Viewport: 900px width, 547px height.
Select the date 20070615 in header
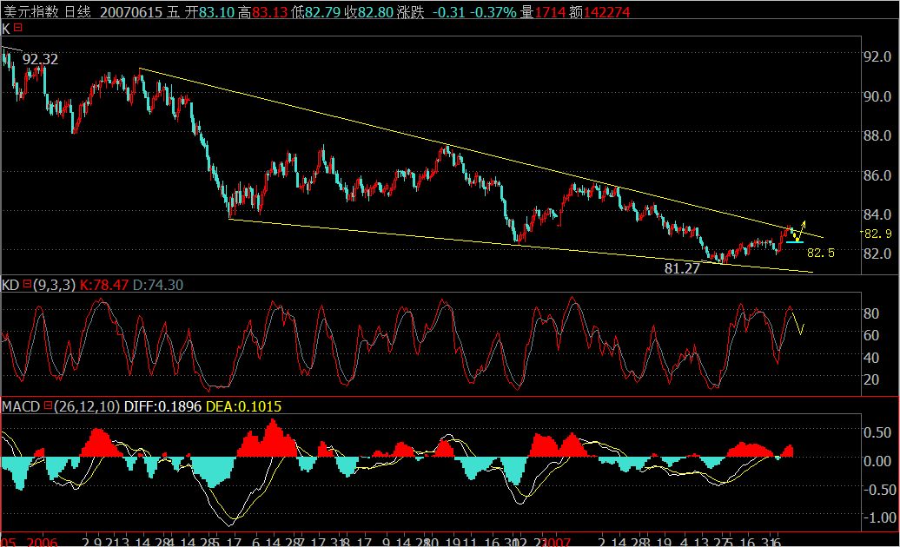click(131, 12)
